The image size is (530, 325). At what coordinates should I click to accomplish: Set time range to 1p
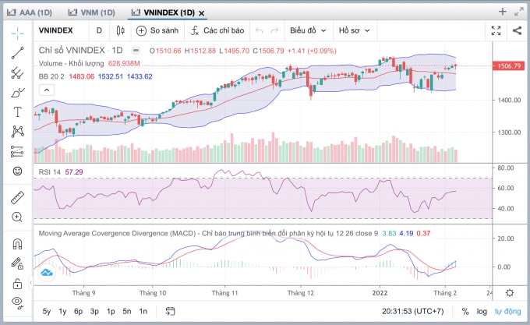point(111,311)
